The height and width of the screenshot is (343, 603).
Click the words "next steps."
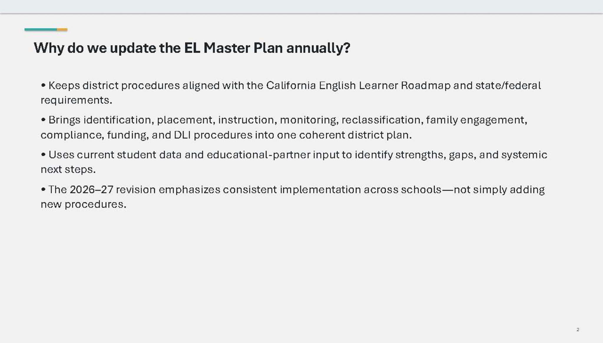(68, 170)
